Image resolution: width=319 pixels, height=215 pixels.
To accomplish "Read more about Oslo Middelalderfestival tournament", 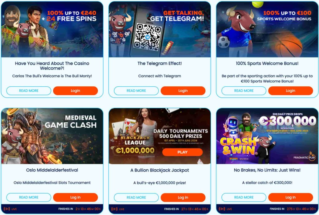I will [x=29, y=197].
